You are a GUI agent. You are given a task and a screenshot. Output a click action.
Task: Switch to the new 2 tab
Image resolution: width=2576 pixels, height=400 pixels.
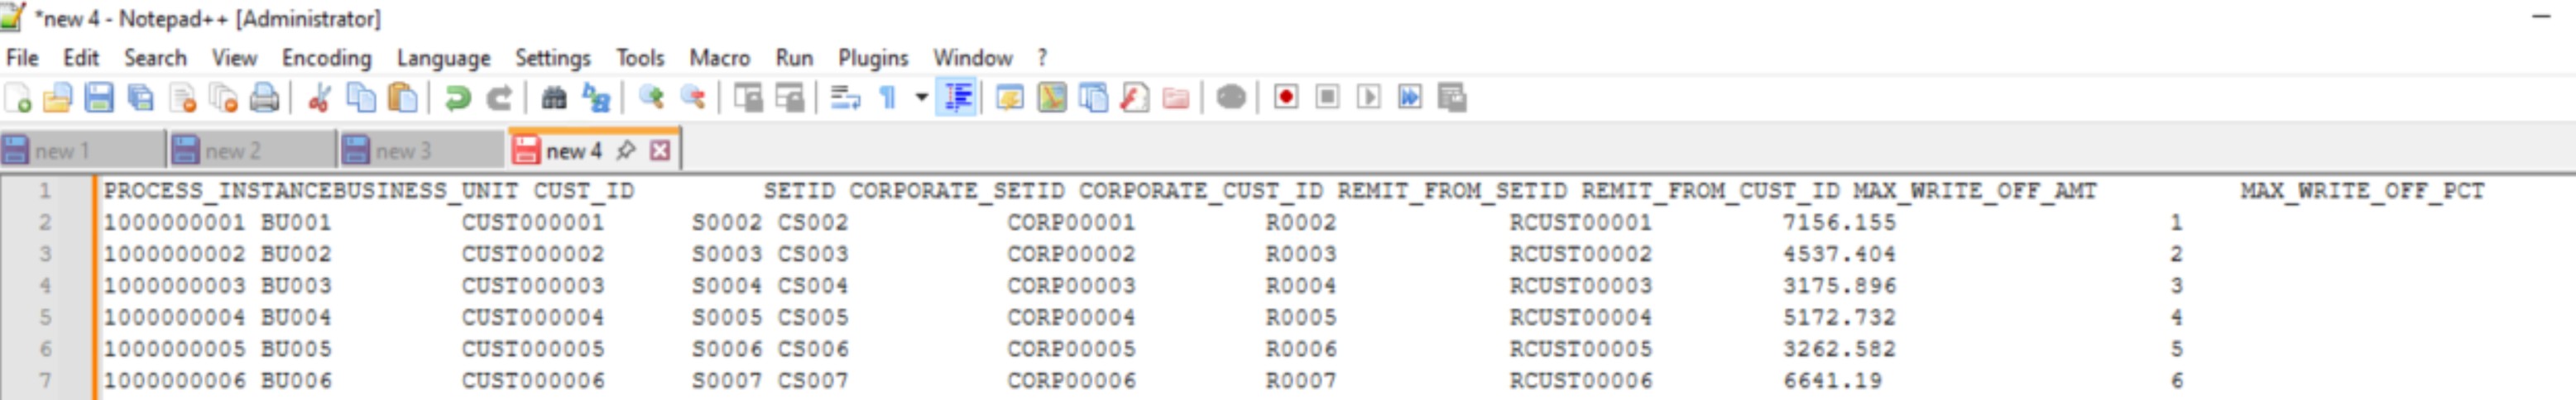(253, 150)
